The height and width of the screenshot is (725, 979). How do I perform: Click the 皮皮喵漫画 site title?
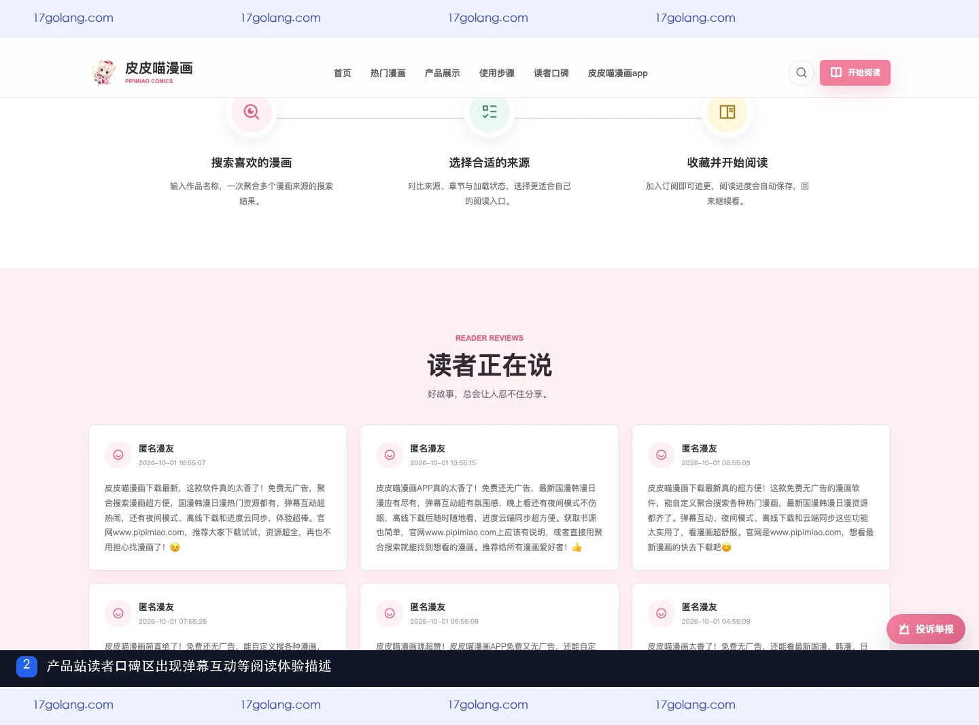pos(159,68)
